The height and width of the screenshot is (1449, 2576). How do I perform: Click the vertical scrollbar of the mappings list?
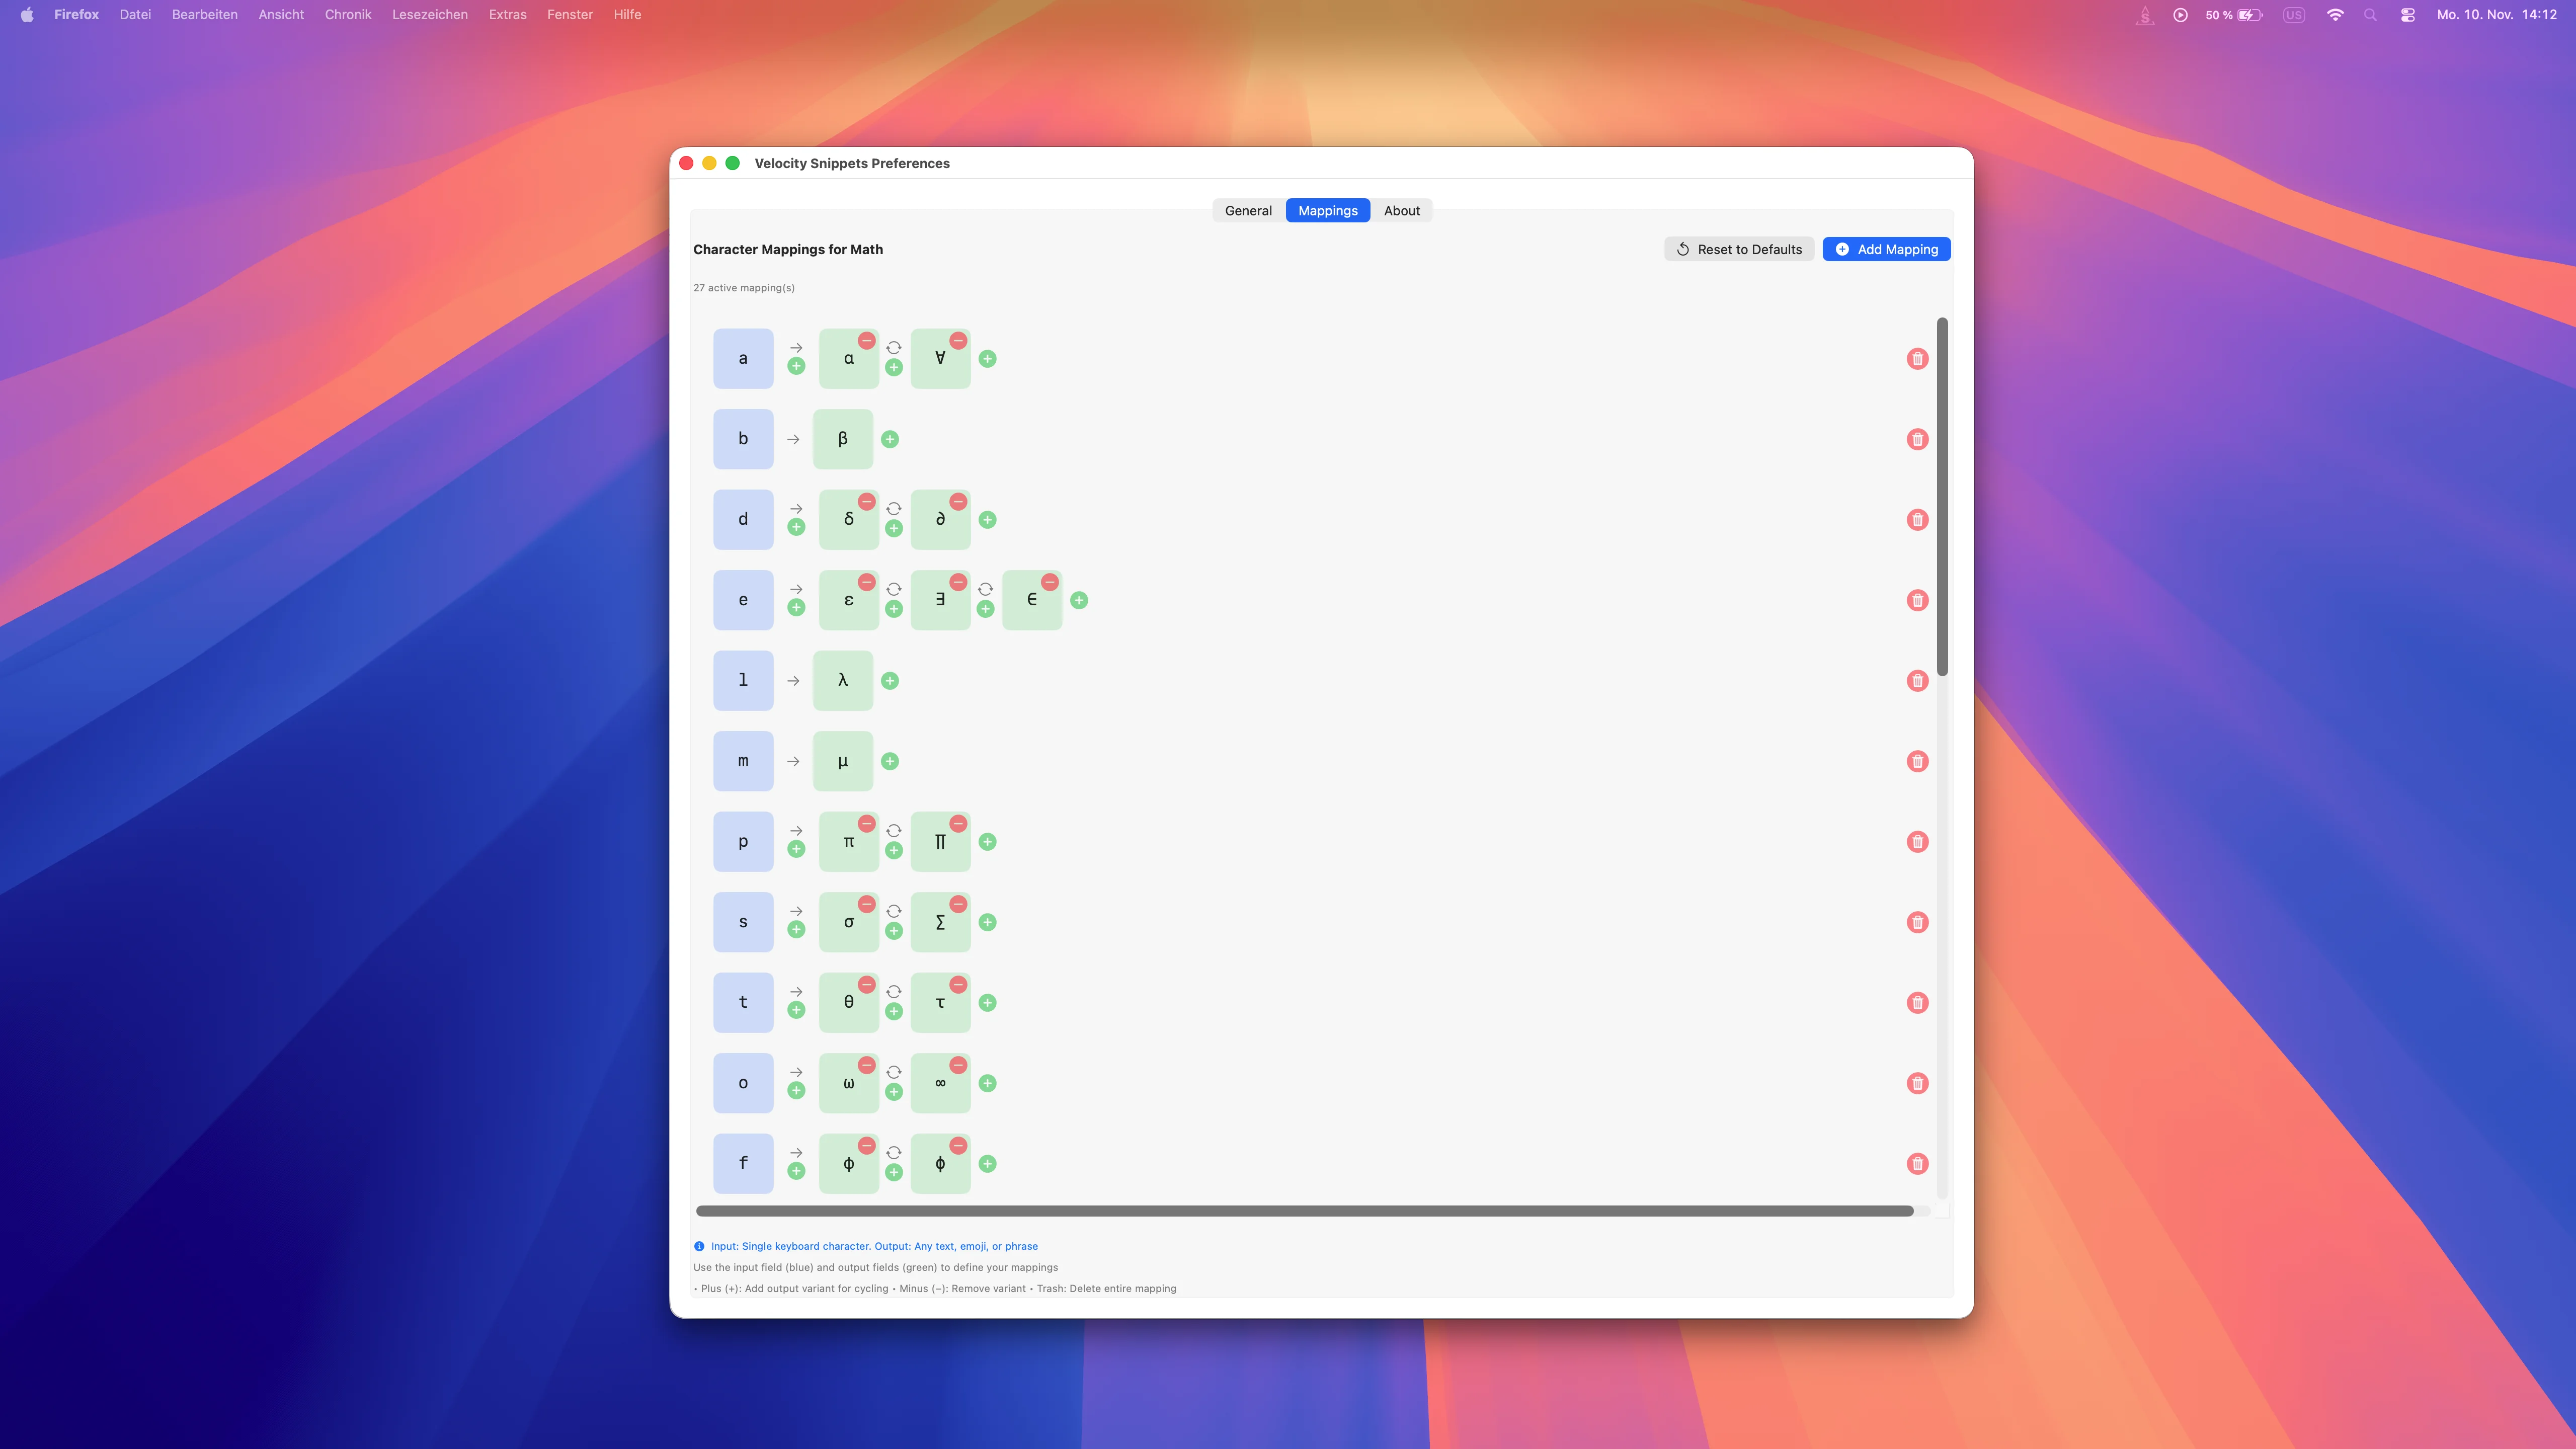click(1942, 497)
